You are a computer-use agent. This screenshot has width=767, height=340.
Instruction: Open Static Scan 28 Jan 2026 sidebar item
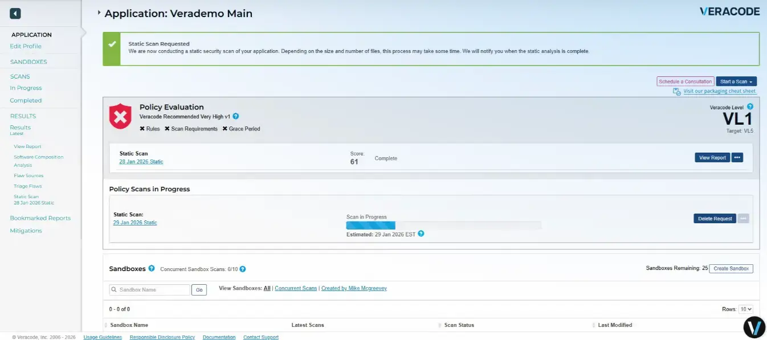34,199
